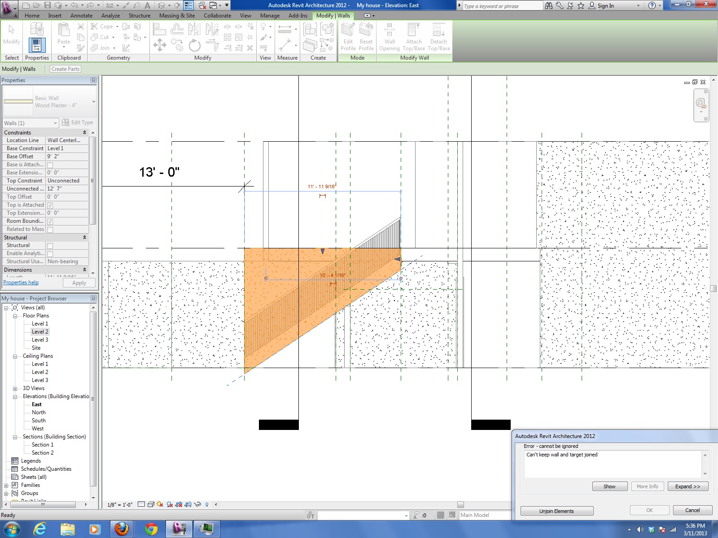Open the Manage ribbon tab

pos(270,15)
